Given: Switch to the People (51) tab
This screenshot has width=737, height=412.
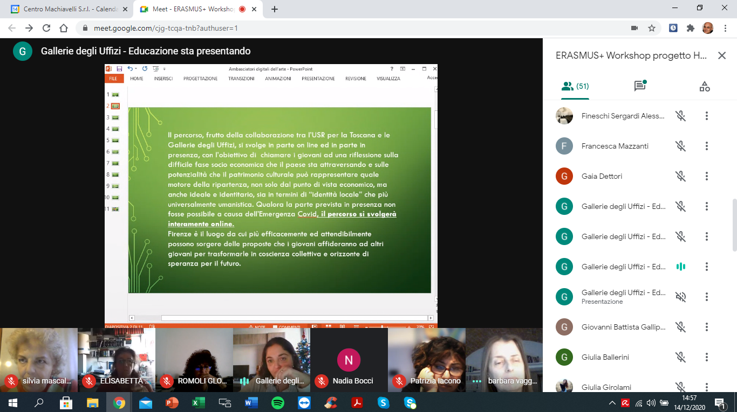Looking at the screenshot, I should tap(575, 86).
